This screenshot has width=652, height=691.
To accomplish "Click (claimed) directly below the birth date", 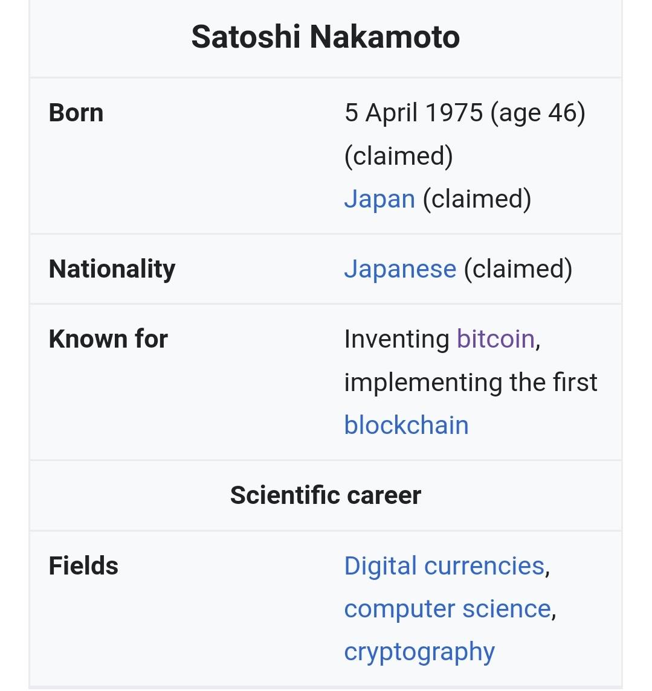I will pos(398,156).
